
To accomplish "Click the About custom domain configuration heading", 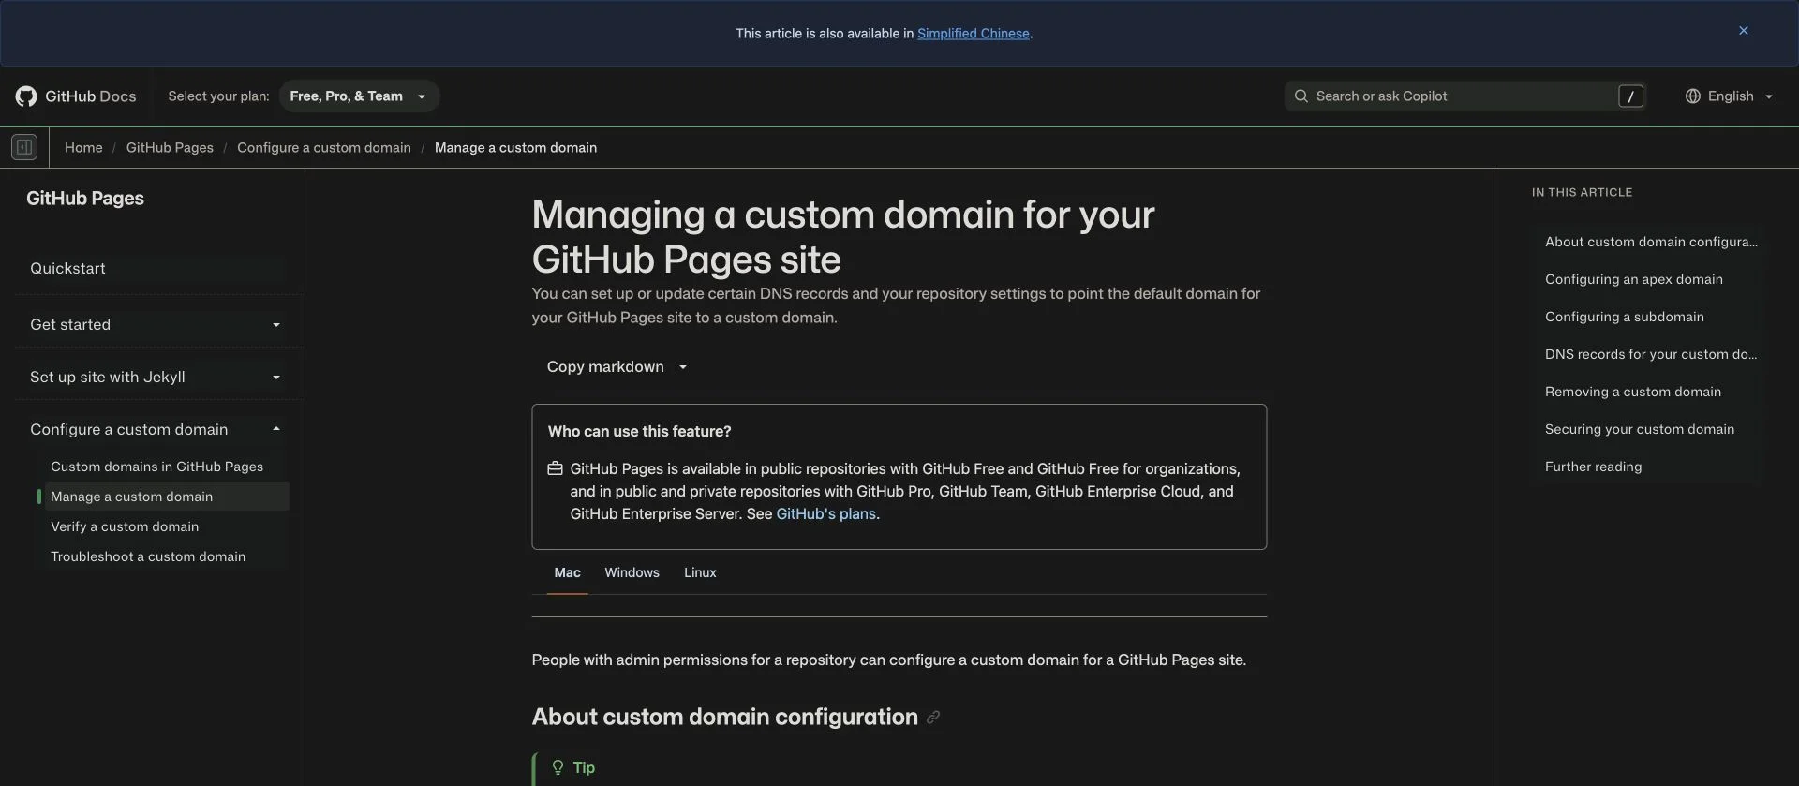I will click(725, 717).
